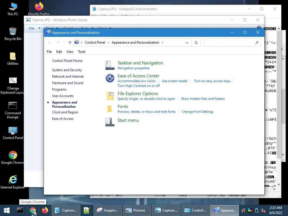The image size is (288, 216).
Task: Click the search magnifier icon
Action: click(x=257, y=43)
